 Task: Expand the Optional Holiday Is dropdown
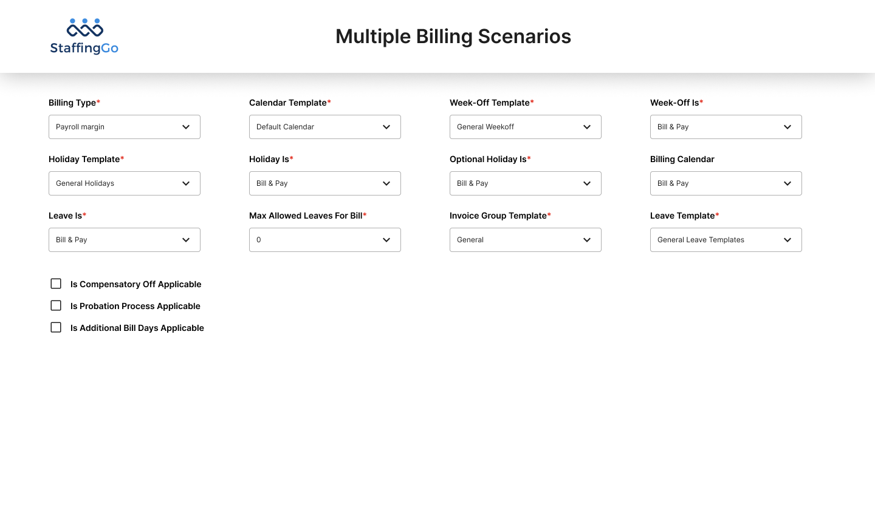coord(525,183)
